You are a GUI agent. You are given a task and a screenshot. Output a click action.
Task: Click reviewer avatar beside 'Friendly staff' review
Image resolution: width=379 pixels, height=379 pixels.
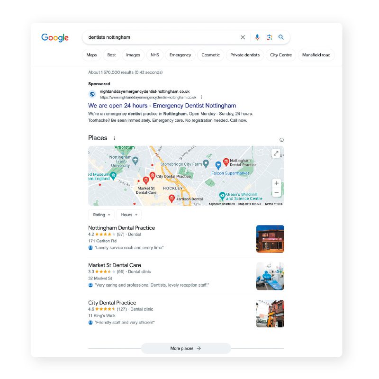90,322
